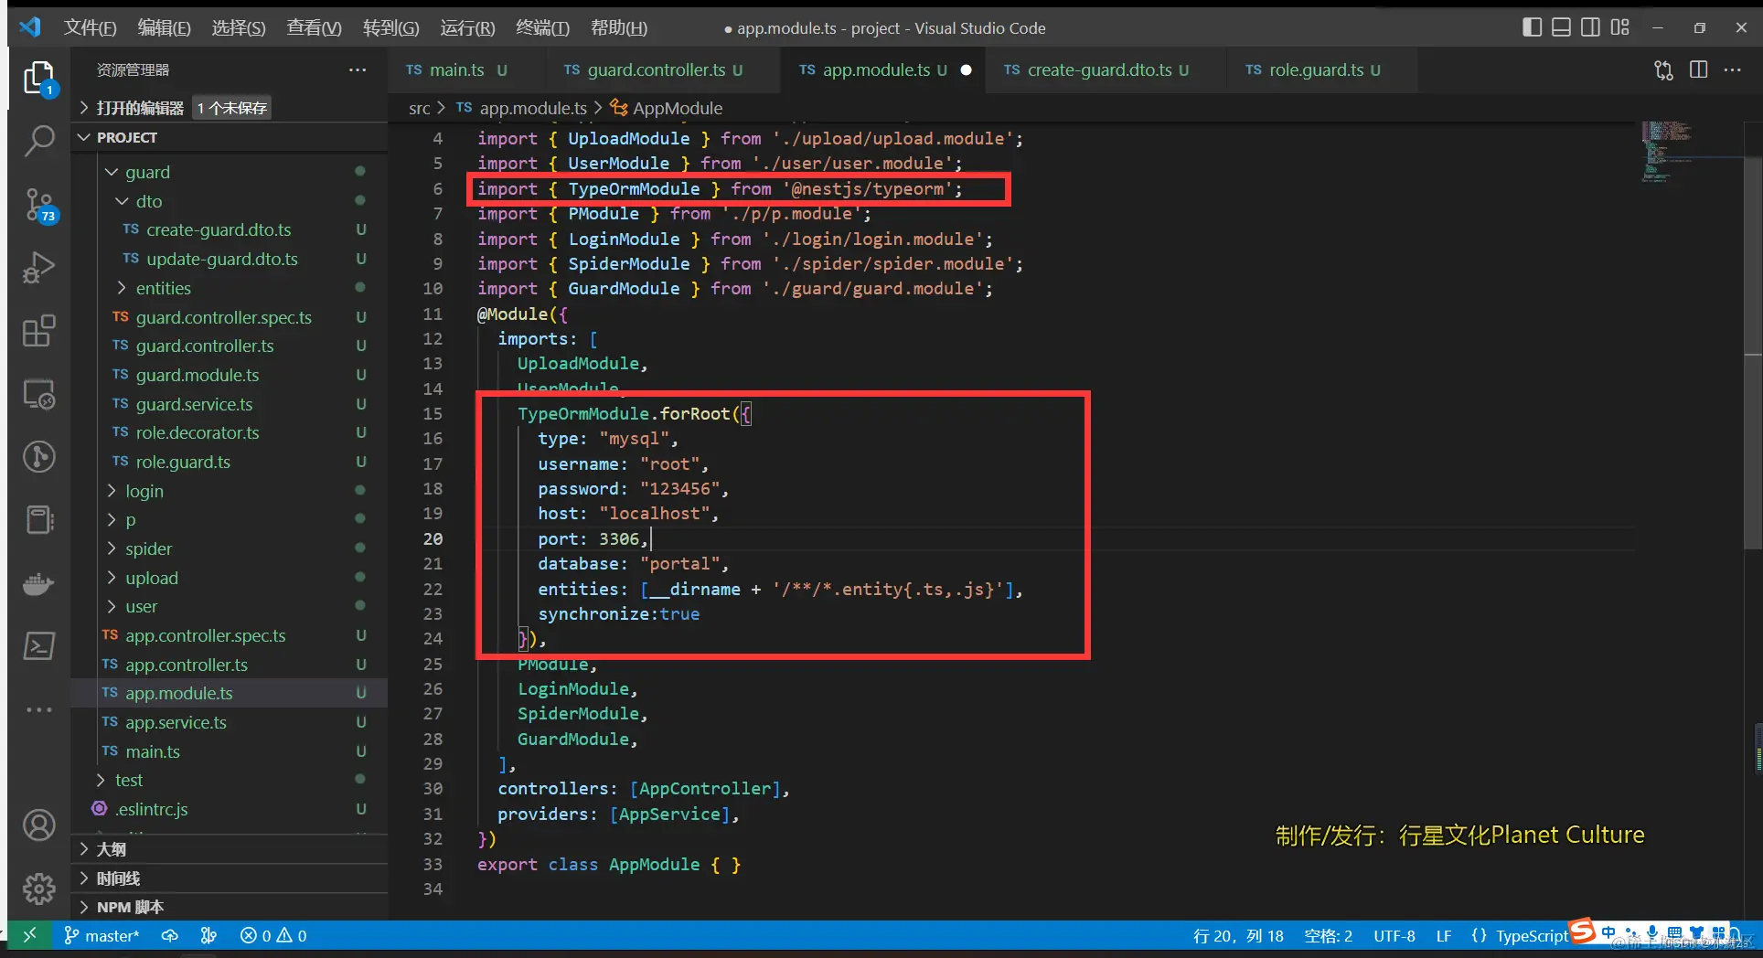Viewport: 1763px width, 958px height.
Task: Open the Search view
Action: [x=38, y=141]
